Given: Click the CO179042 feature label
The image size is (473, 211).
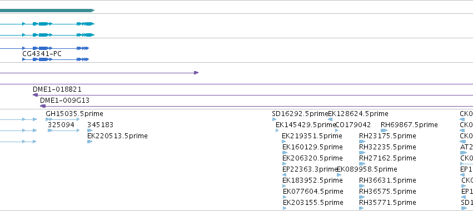Looking at the screenshot, I should click(353, 125).
